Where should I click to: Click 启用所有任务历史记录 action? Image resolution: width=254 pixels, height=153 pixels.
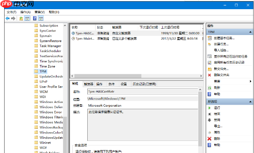pos(229,63)
